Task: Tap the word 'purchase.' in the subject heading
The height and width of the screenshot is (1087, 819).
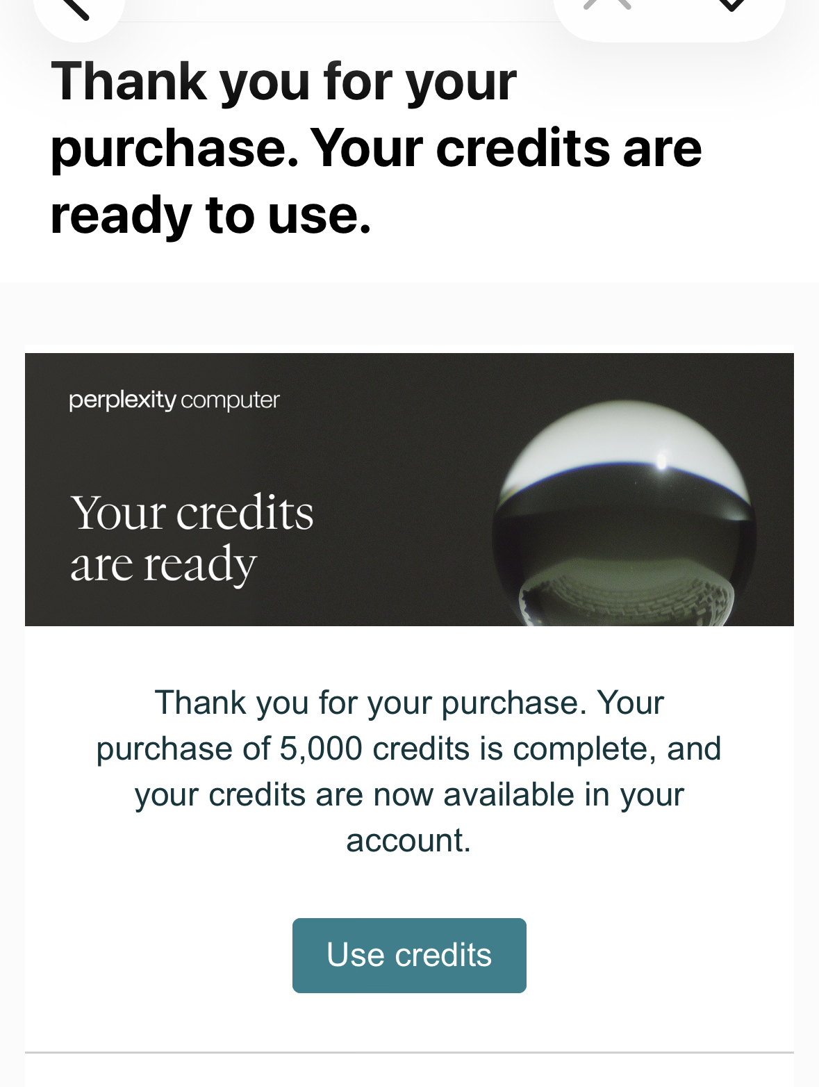Action: tap(174, 149)
